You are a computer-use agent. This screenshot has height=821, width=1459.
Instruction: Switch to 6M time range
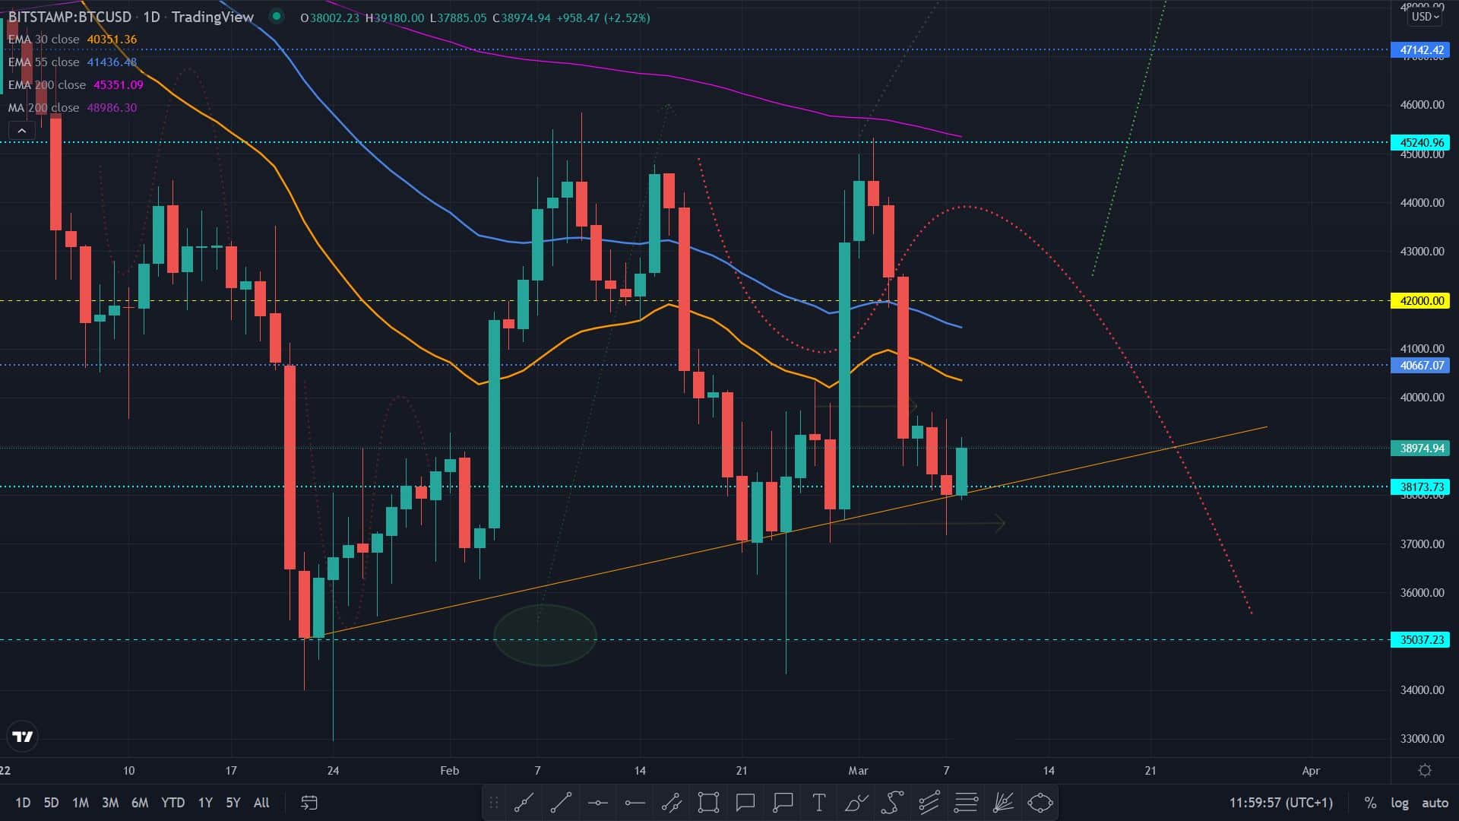[140, 803]
